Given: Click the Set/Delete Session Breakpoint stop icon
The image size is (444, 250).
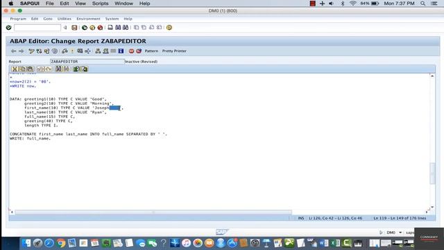Looking at the screenshot, I should (x=131, y=51).
